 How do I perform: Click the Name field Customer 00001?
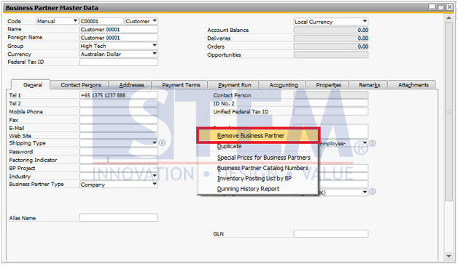tap(119, 29)
